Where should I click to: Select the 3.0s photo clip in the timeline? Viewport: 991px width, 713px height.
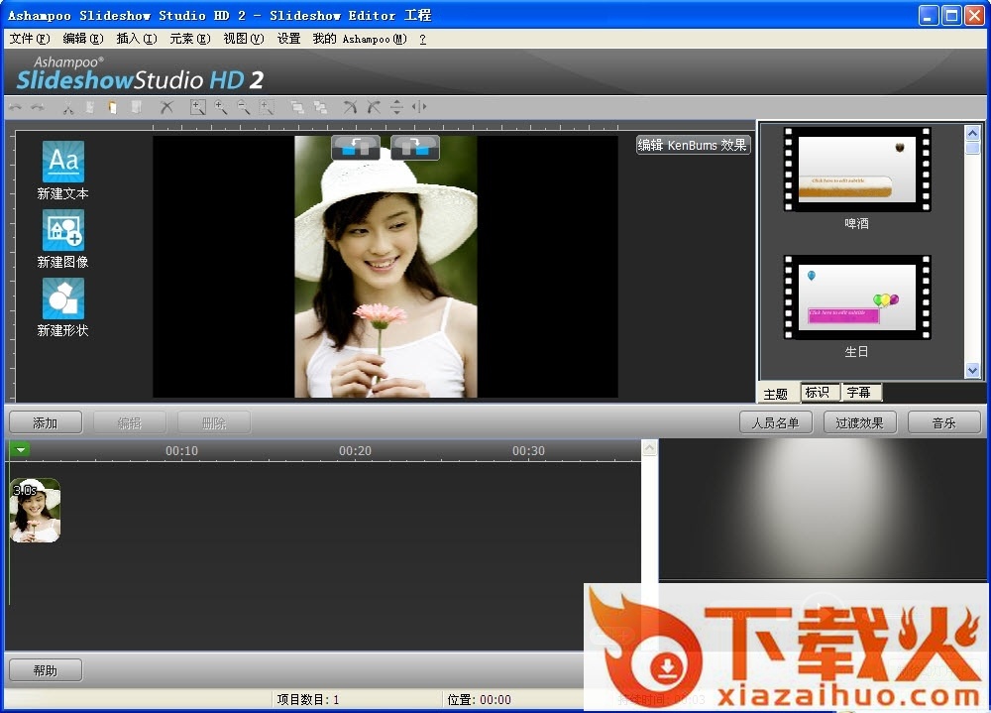coord(36,510)
